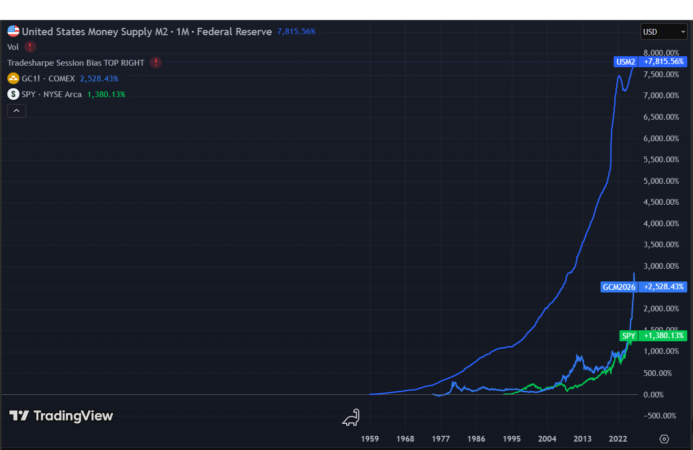Click the 1986 time axis label
This screenshot has width=693, height=450.
coord(476,439)
